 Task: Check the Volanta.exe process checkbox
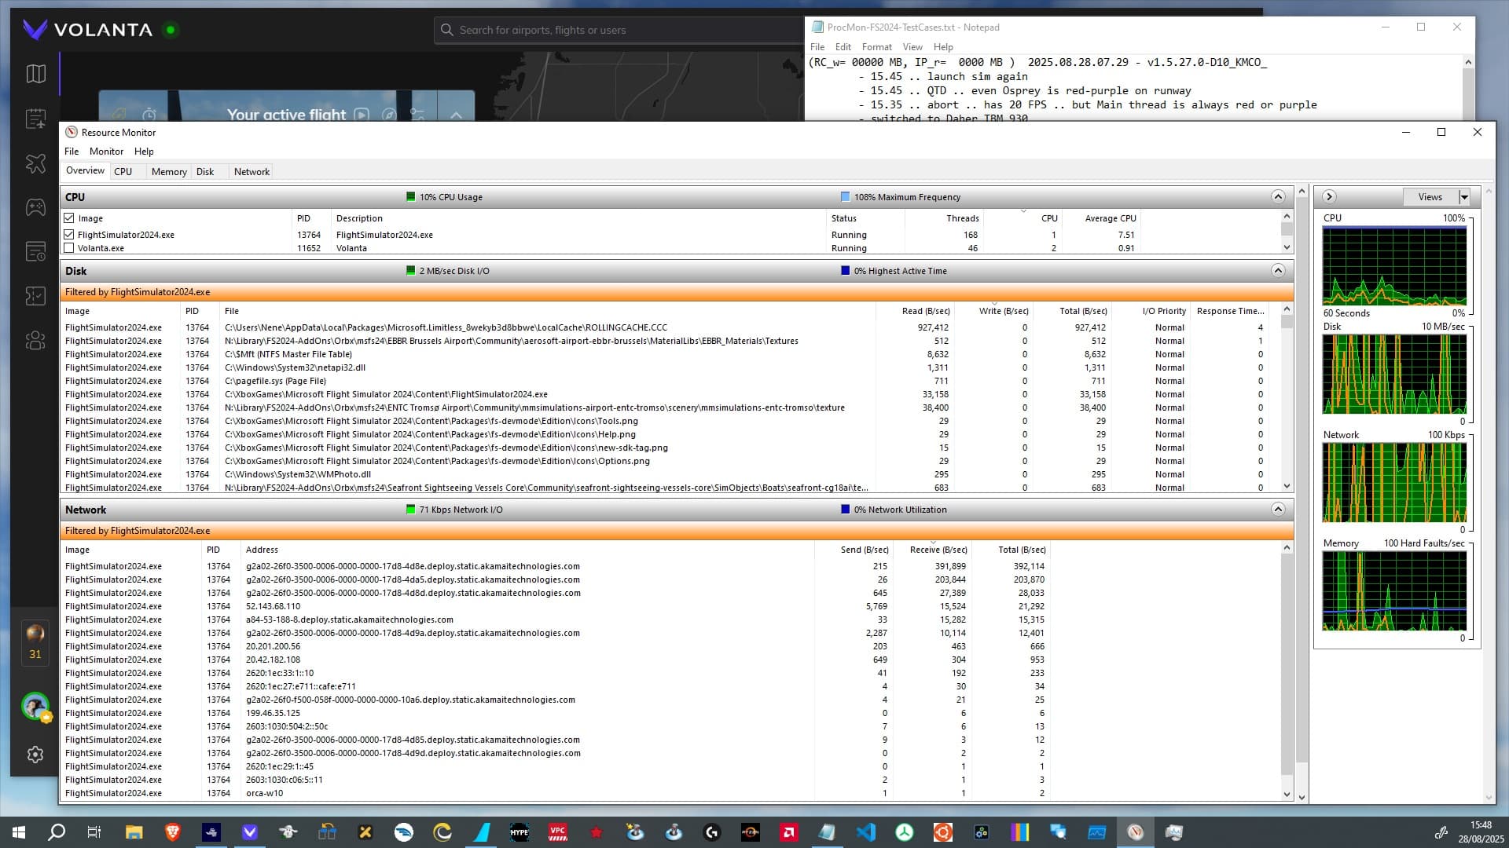(69, 248)
